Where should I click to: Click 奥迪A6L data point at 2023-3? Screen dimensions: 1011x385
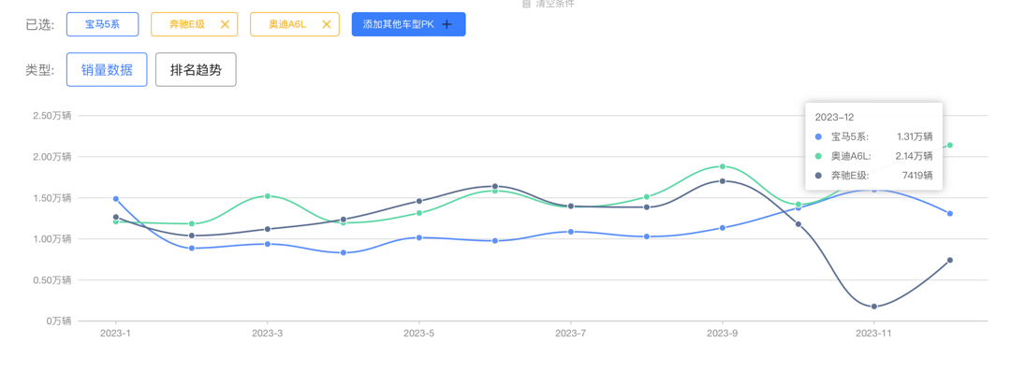(x=267, y=195)
